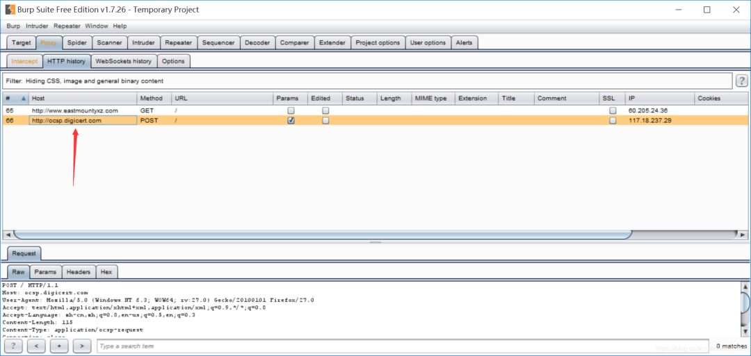This screenshot has width=751, height=356.
Task: Click the POST method cell in row 66
Action: pos(154,121)
